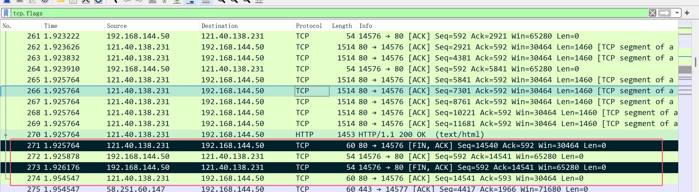Click the go to first packet icon
The image size is (699, 192).
(165, 1)
